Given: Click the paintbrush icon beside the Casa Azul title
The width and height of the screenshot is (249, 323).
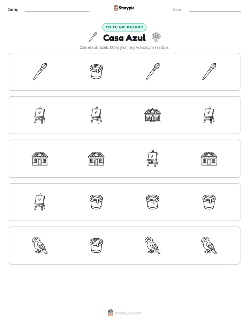Looking at the screenshot, I should coord(93,37).
